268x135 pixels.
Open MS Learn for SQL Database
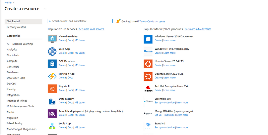click(x=80, y=65)
